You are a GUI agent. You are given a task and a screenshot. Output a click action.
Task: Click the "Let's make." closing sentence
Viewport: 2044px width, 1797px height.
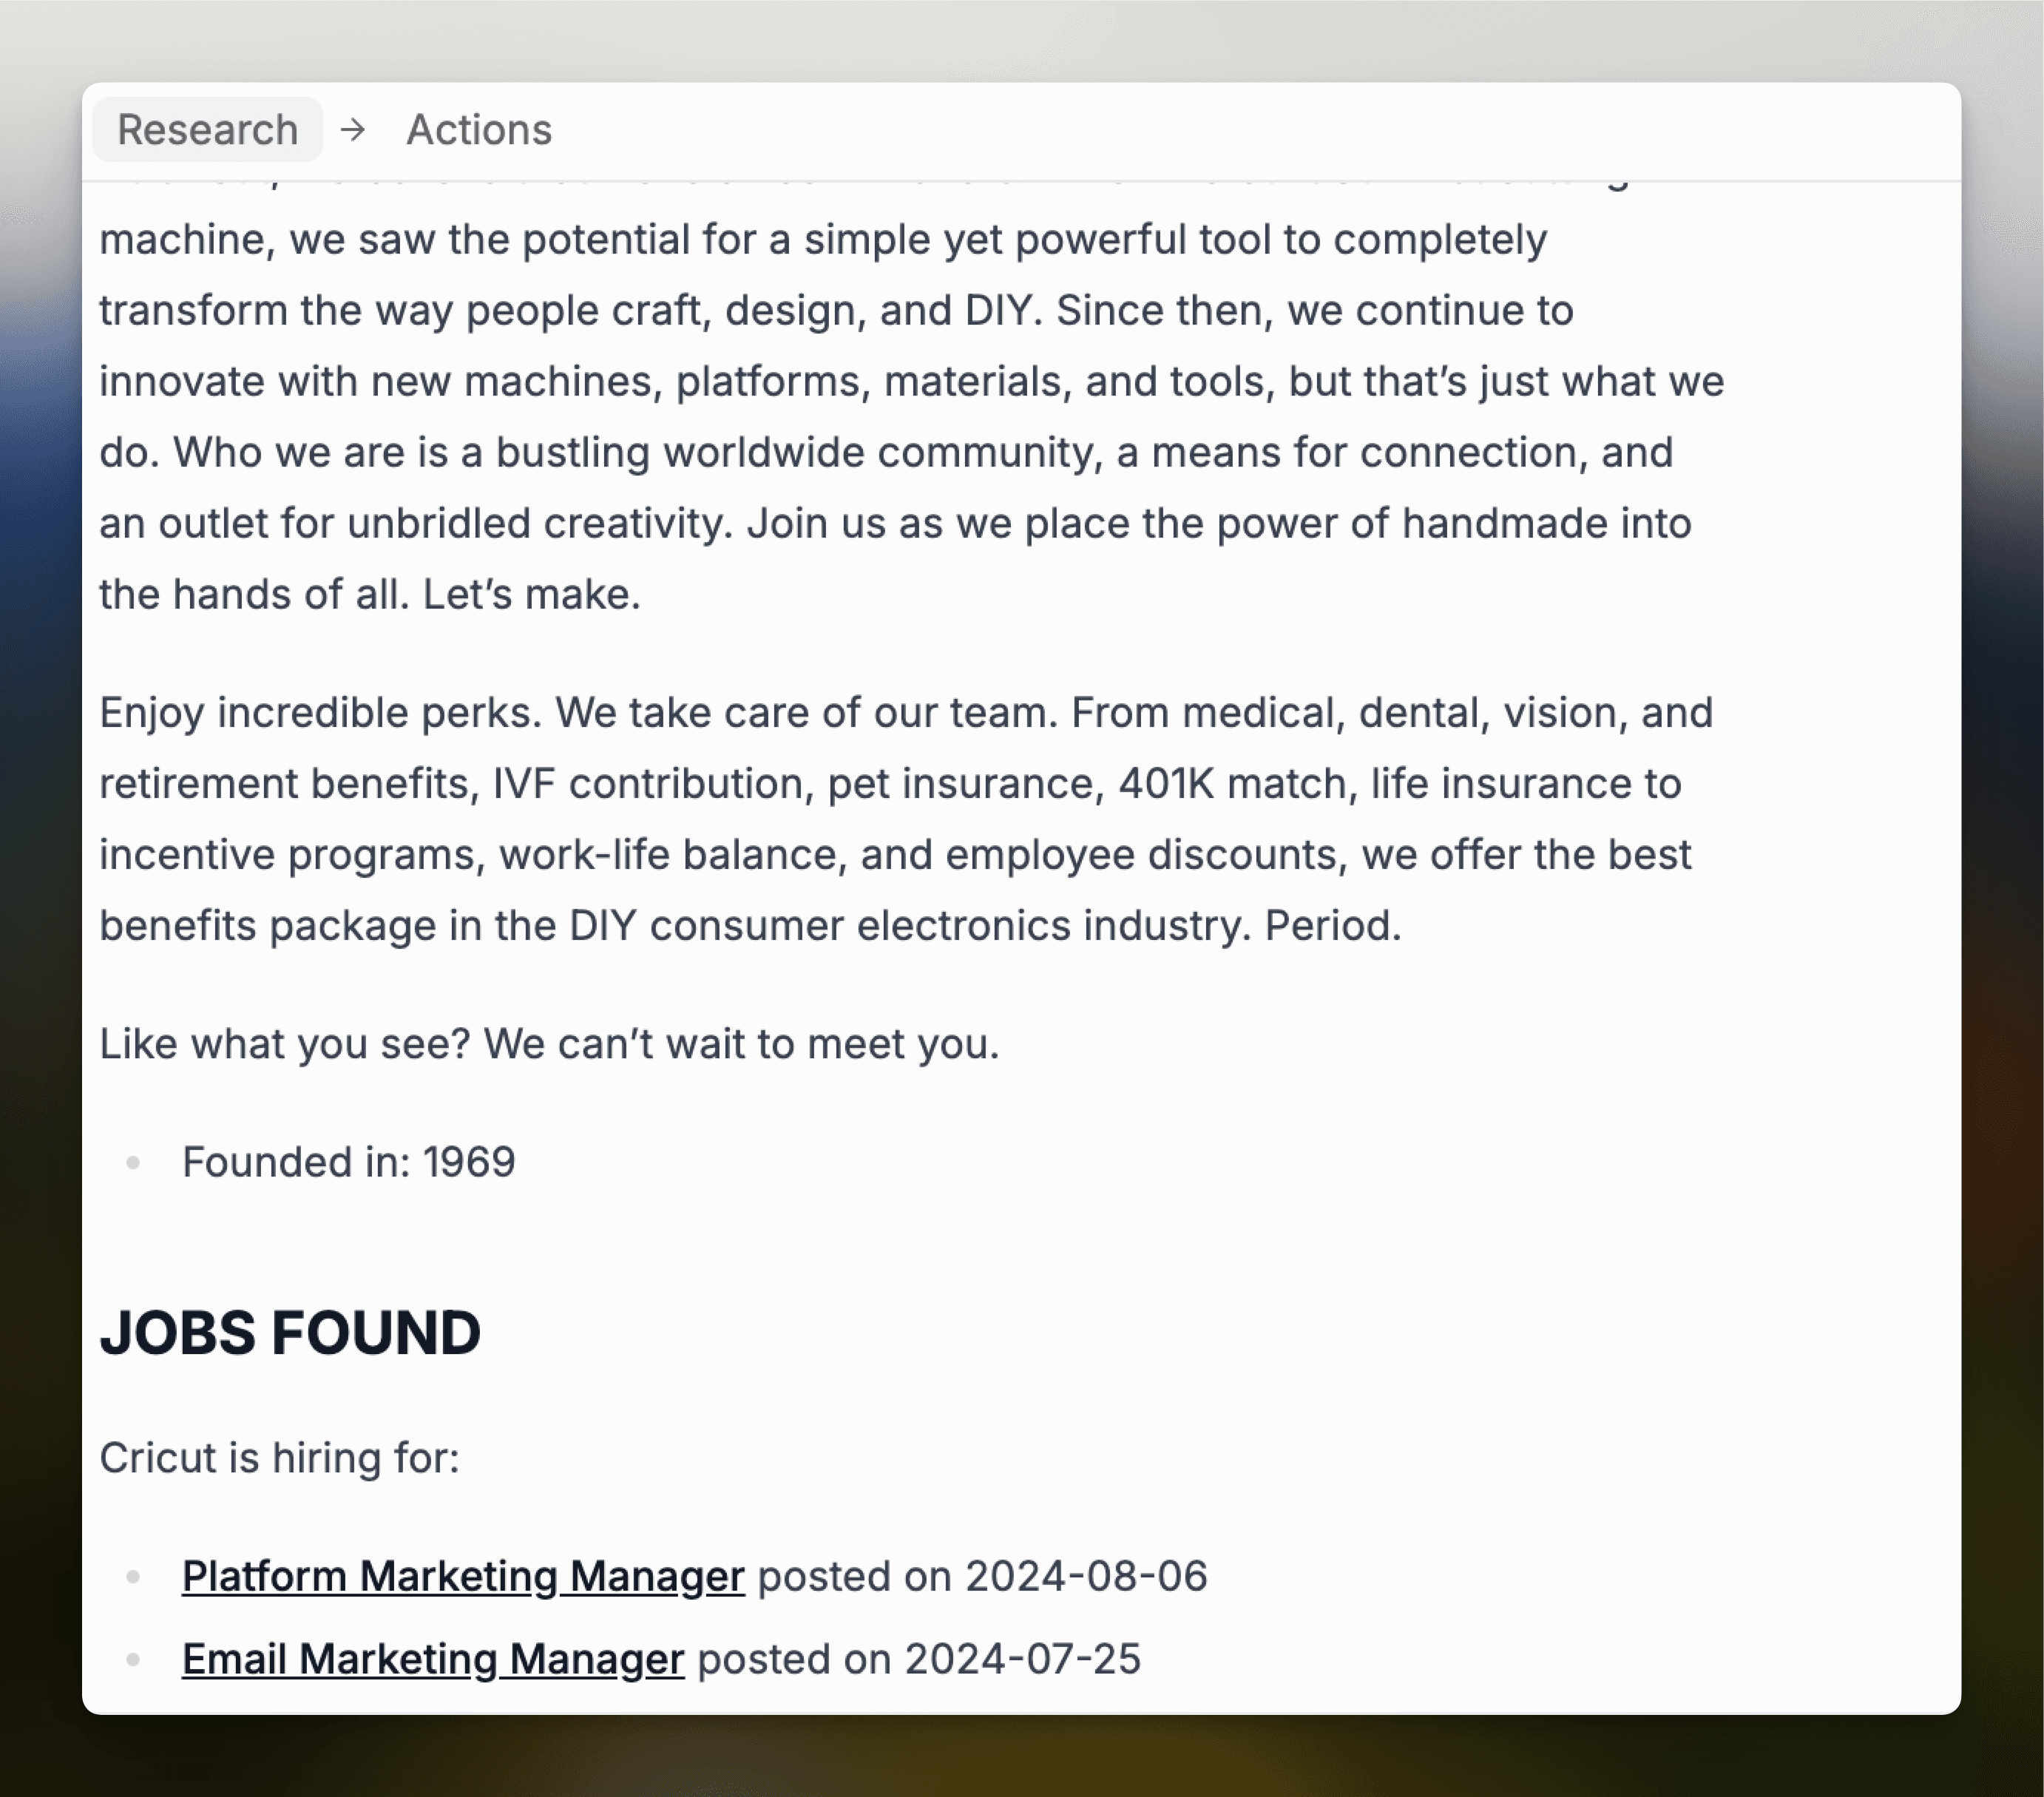pos(531,595)
